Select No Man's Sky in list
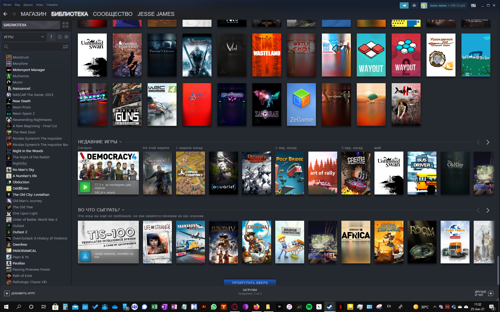Viewport: 500px width, 312px height. (23, 170)
